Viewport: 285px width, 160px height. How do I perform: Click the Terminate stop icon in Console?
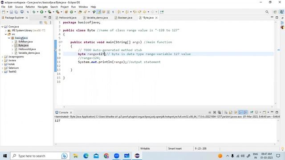point(210,112)
